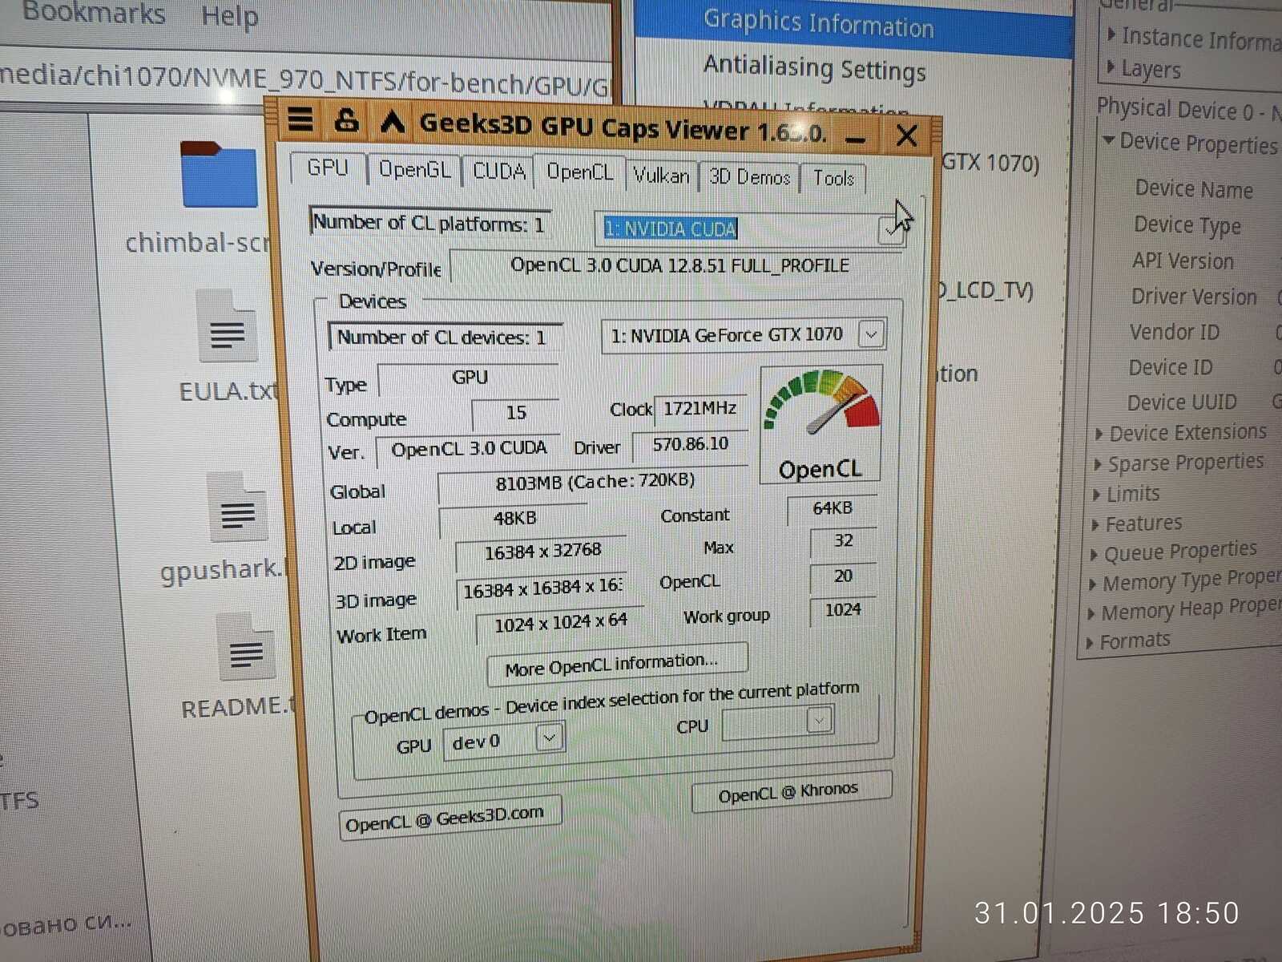The image size is (1282, 962).
Task: Click the Local memory value 48KB
Action: point(514,519)
